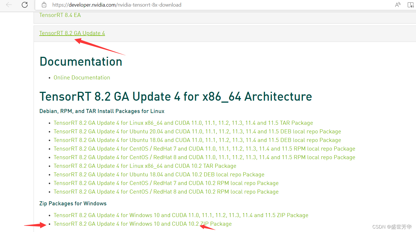View site info via the lock icon

[44, 5]
